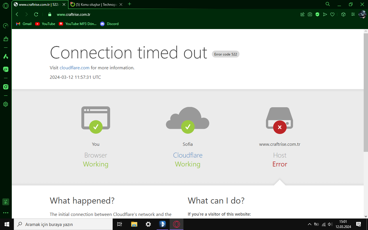Open a new tab with plus button
Image resolution: width=368 pixels, height=230 pixels.
coord(129,4)
